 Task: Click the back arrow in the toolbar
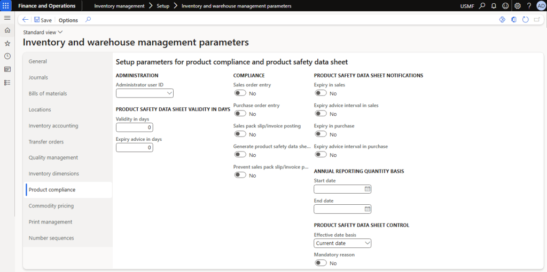pos(25,20)
